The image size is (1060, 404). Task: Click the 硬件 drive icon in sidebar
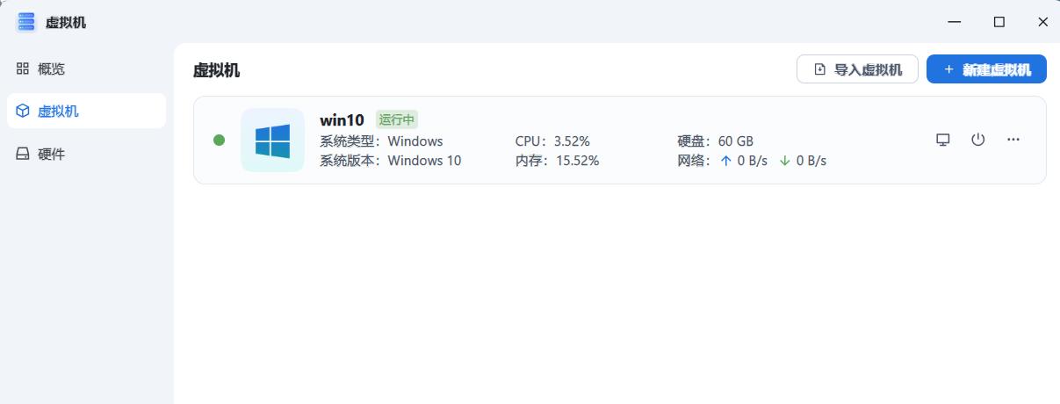point(23,154)
